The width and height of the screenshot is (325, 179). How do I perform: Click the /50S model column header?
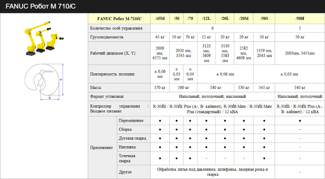point(264,19)
